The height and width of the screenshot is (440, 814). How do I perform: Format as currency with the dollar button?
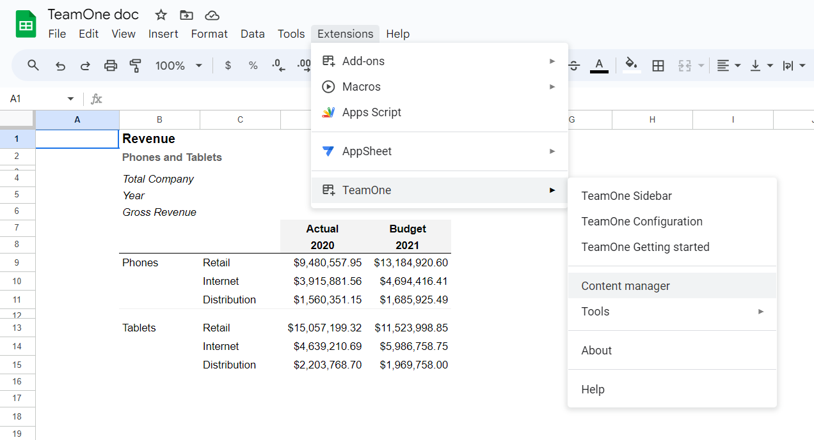tap(228, 65)
